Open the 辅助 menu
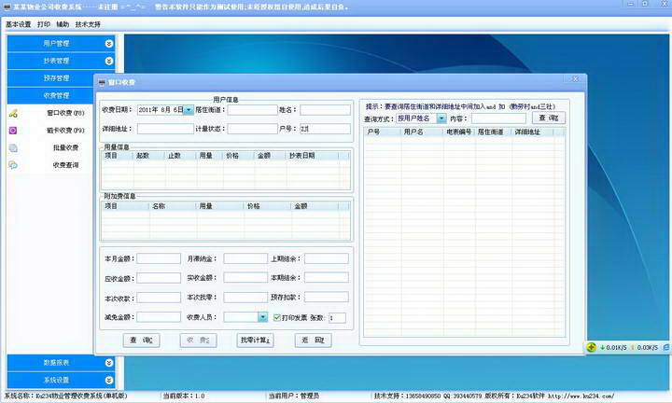The width and height of the screenshot is (672, 403). [x=63, y=24]
